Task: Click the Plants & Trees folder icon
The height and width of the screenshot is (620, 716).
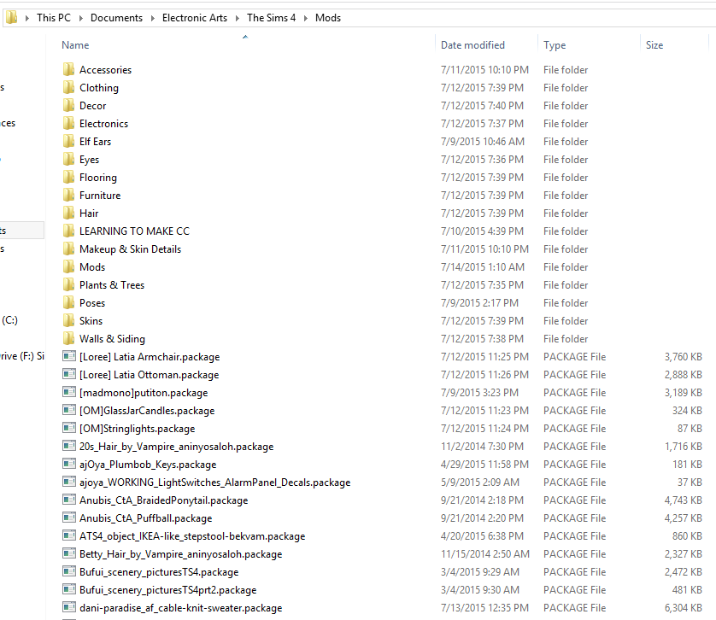Action: click(69, 285)
